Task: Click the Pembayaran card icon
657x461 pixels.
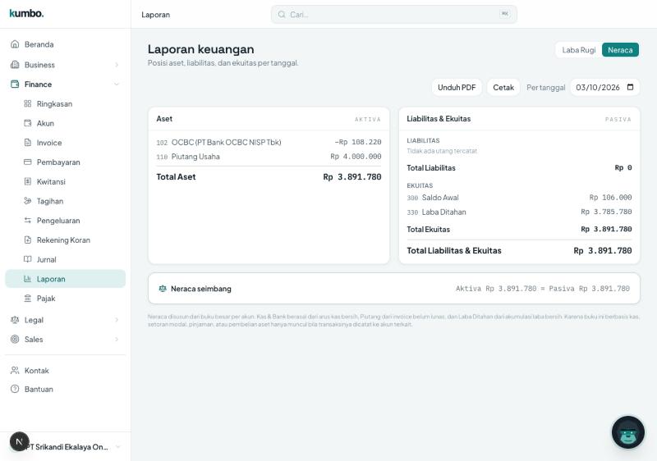Action: point(28,162)
